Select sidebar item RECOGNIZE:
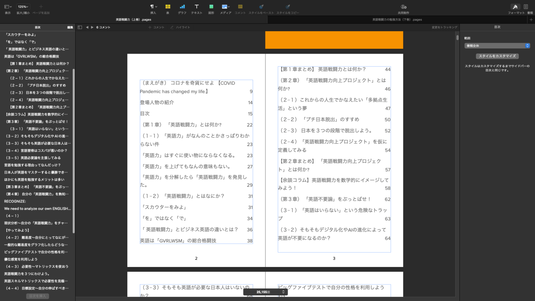Viewport: 535px width, 301px height. coord(15,201)
